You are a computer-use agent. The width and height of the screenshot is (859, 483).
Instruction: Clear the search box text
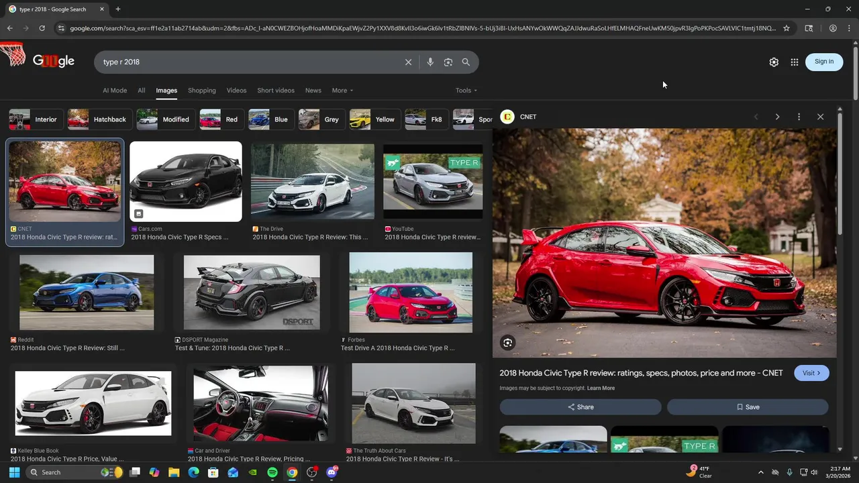pyautogui.click(x=408, y=62)
